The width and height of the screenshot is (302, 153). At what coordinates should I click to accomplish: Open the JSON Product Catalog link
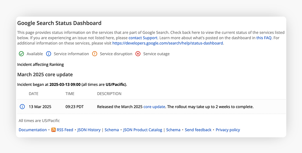[143, 130]
